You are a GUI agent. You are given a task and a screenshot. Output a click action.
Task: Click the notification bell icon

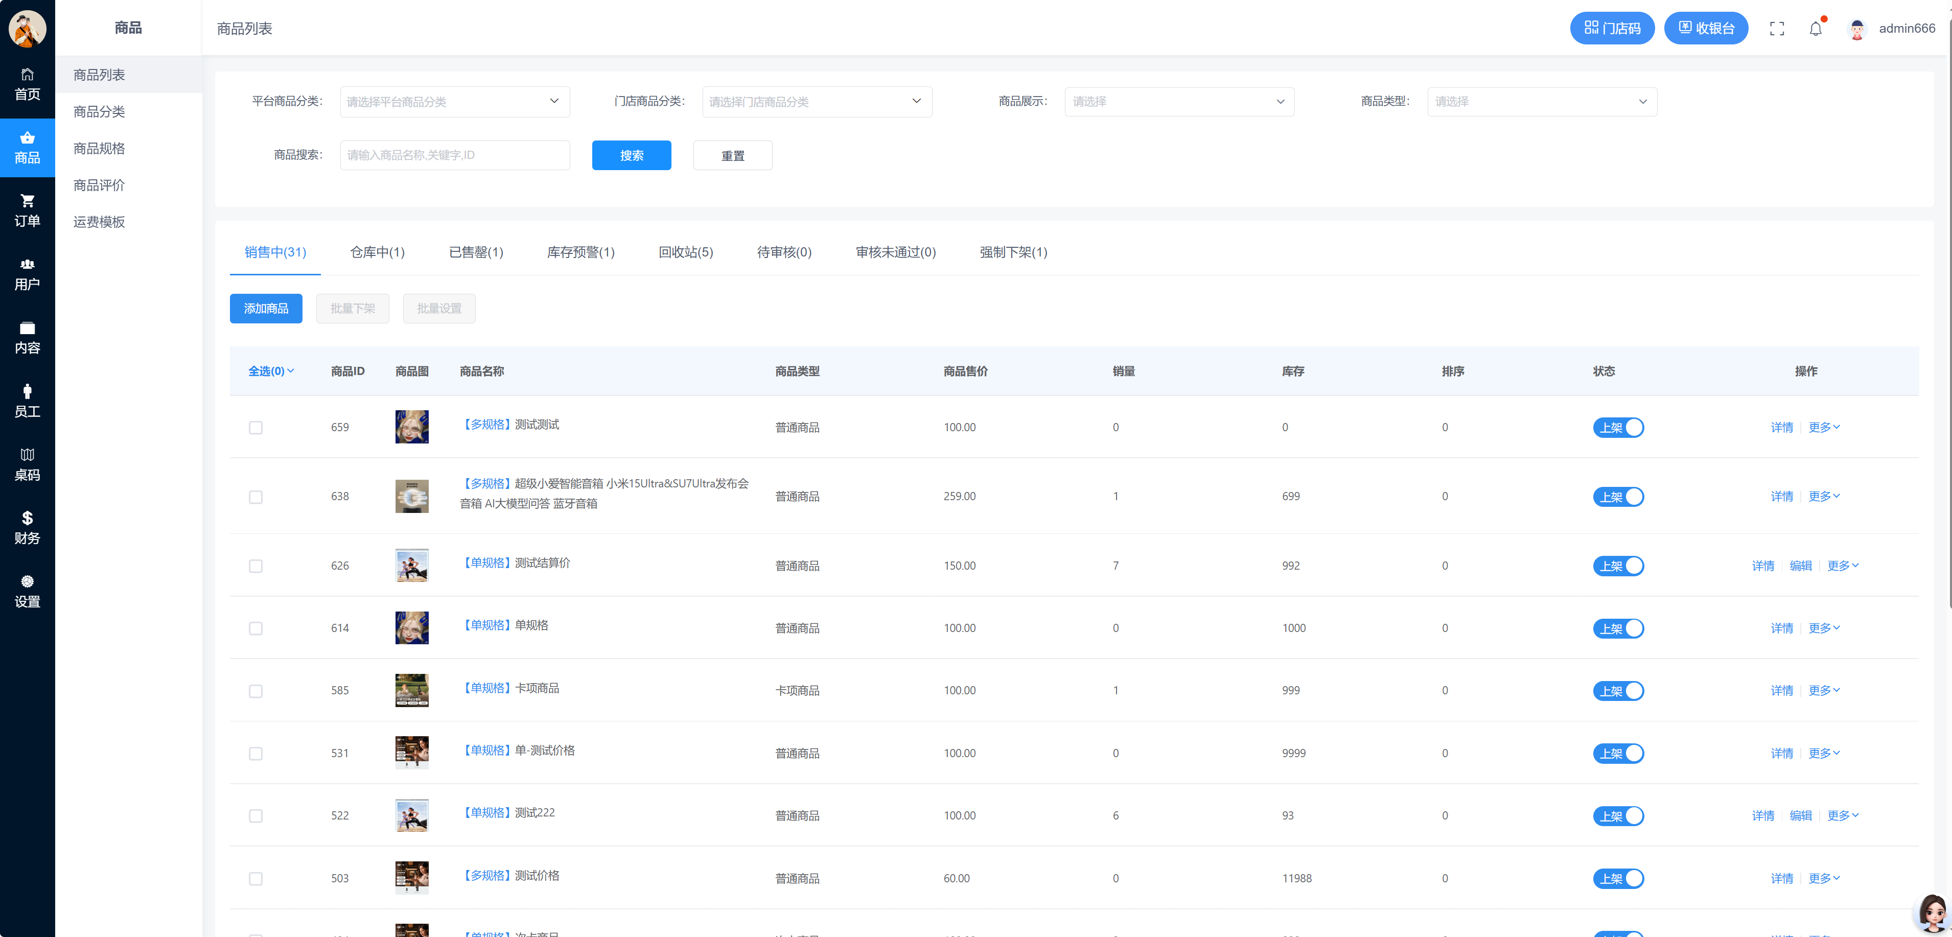(1816, 29)
